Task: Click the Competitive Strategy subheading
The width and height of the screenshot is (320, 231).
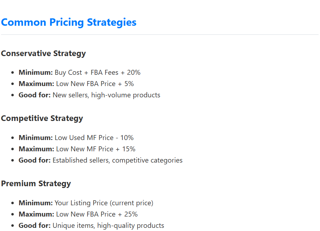Action: pos(42,118)
